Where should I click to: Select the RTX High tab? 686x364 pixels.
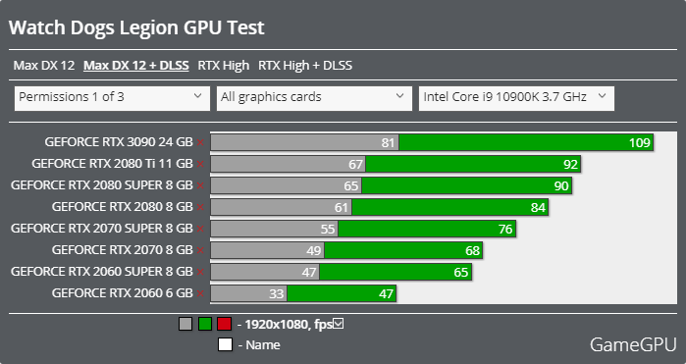click(x=223, y=66)
